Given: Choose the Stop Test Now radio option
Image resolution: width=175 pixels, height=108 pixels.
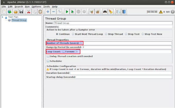Looking at the screenshot, I should [143, 34].
